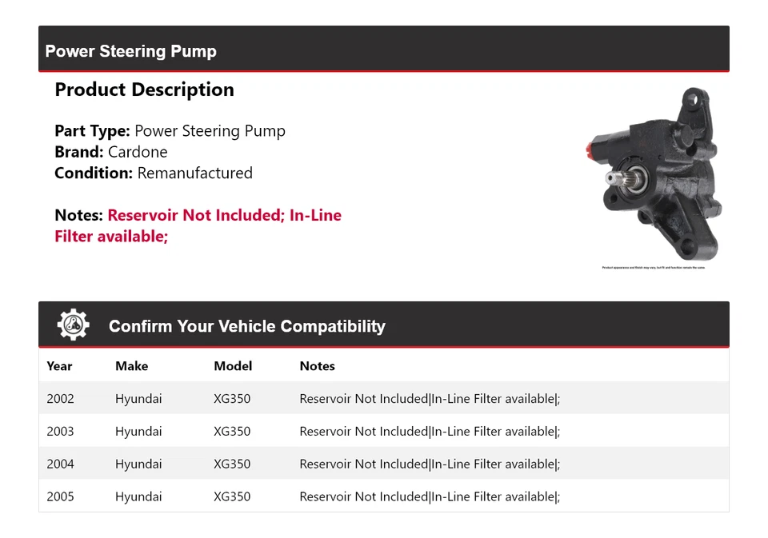
Task: Click the small disclaimer text under product image
Action: 653,268
